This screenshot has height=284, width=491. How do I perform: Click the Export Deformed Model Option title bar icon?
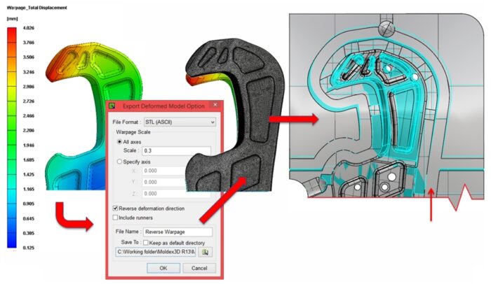[112, 106]
